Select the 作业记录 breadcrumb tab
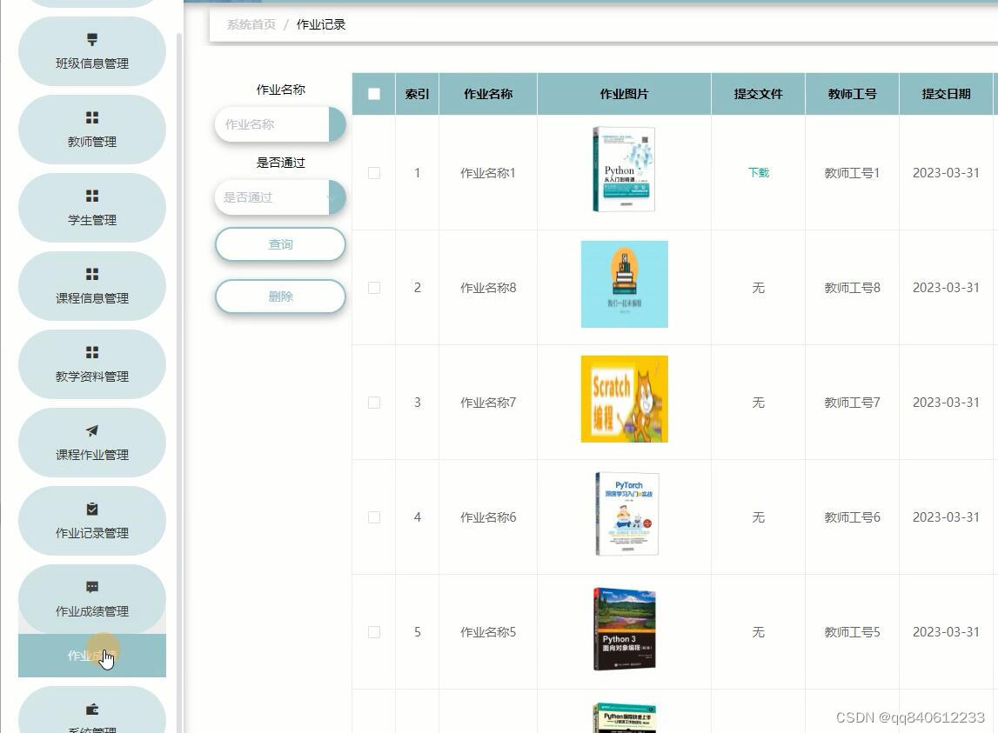998x733 pixels. pos(320,24)
